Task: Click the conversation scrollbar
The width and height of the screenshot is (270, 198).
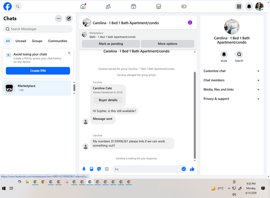Action: (x=194, y=115)
